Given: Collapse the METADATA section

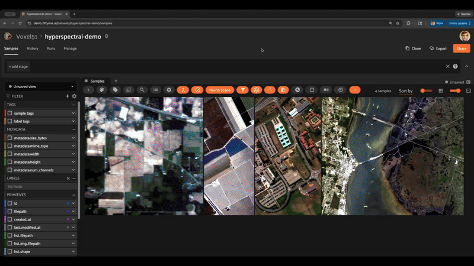Looking at the screenshot, I should (73, 129).
